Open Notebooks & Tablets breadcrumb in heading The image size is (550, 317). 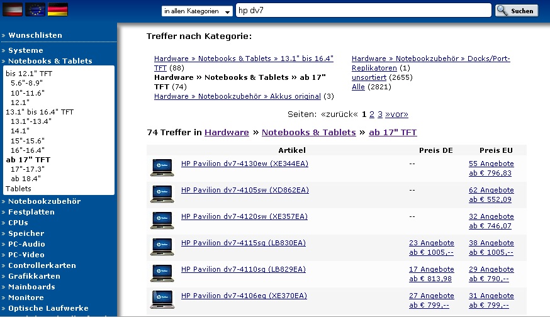(309, 132)
